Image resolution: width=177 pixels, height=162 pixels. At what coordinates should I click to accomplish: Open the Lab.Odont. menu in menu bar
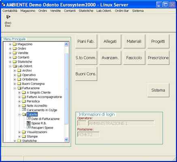104,11
